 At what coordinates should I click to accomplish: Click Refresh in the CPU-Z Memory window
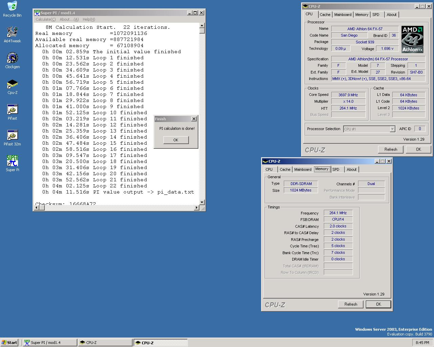[x=351, y=304]
